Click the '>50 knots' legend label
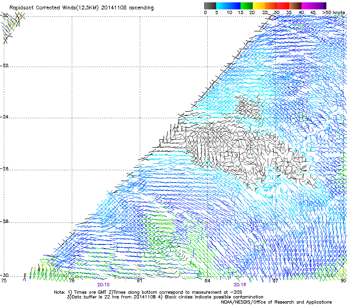This screenshot has height=305, width=347. tap(333, 13)
